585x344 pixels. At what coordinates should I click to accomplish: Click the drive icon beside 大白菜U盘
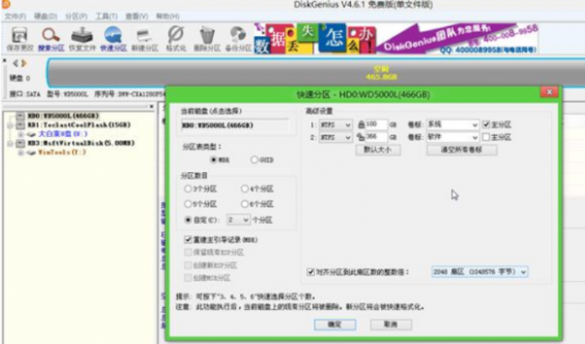coord(31,134)
